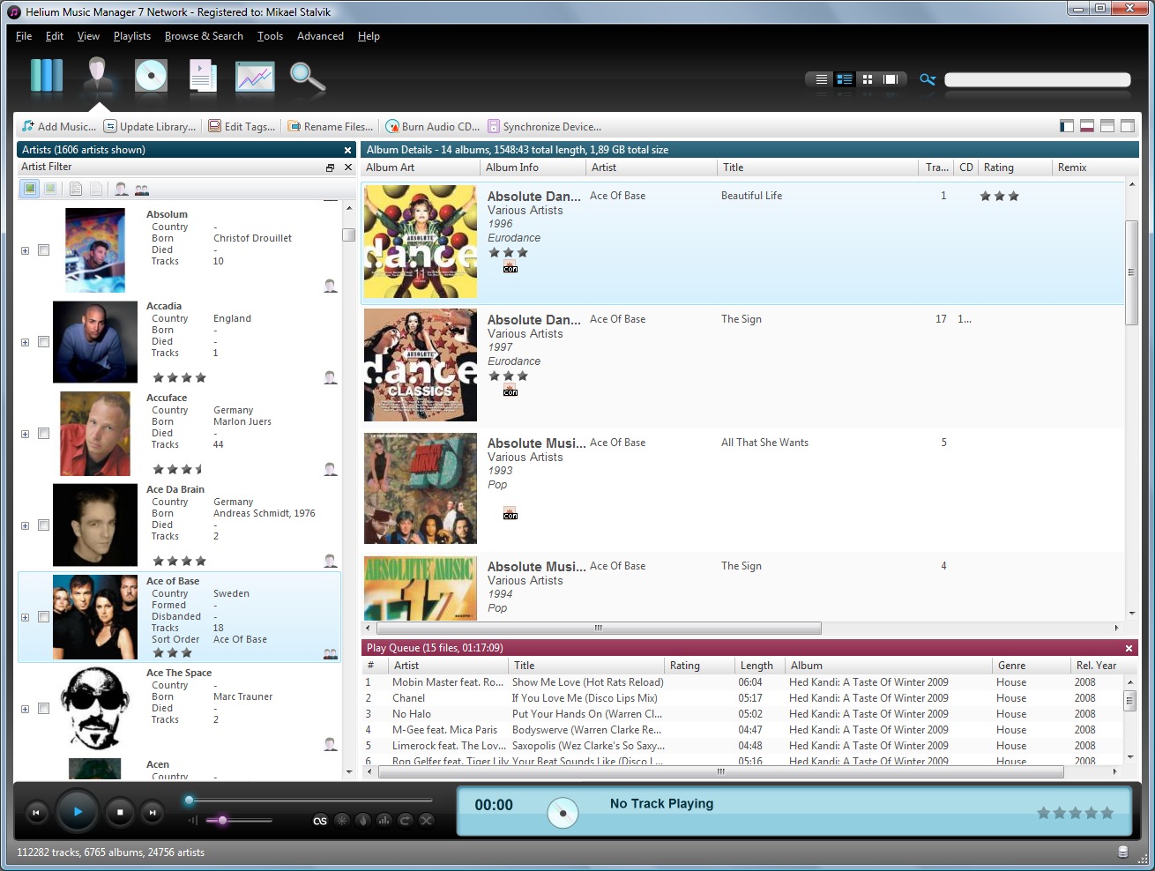Expand the Ace The Space artist node
This screenshot has width=1155, height=871.
point(26,709)
